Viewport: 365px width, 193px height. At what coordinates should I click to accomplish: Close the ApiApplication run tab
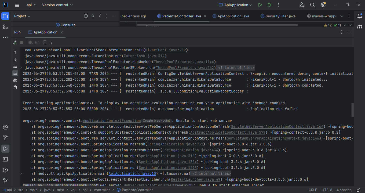[x=61, y=32]
